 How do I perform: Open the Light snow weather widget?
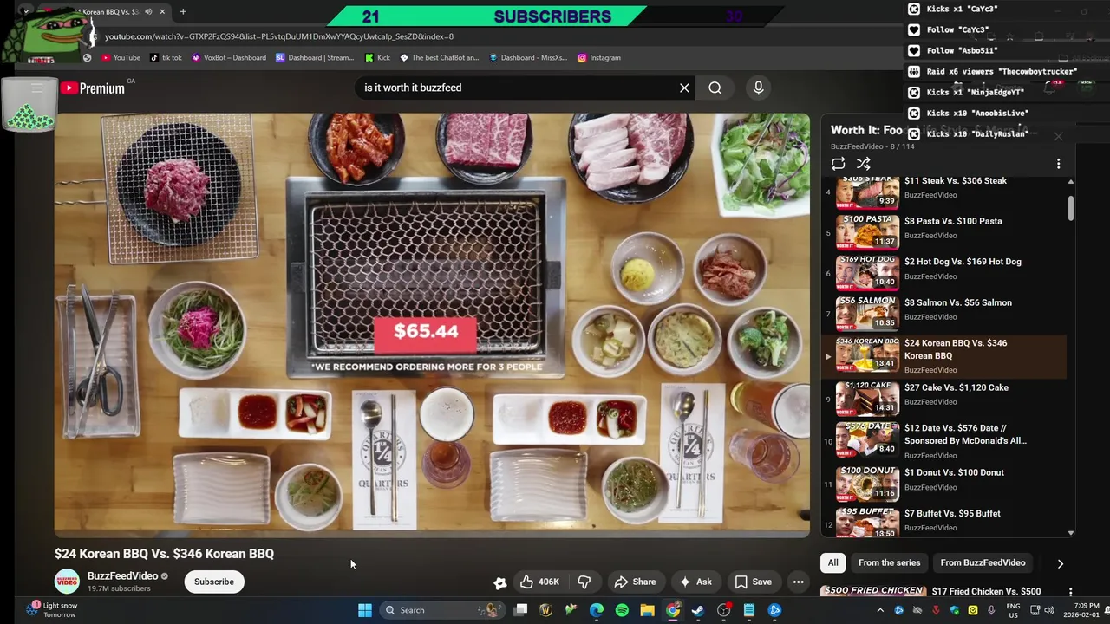[52, 610]
